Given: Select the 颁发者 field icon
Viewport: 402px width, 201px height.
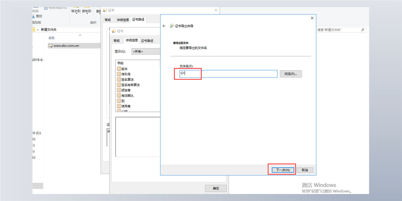Looking at the screenshot, I should coord(119,90).
